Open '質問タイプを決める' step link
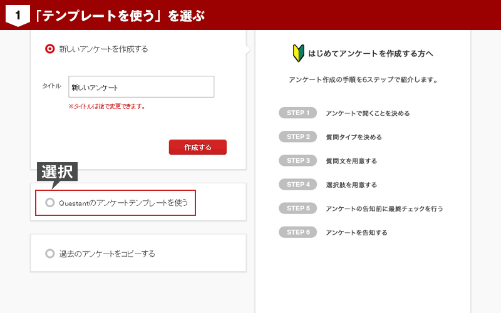501x313 pixels. [353, 137]
